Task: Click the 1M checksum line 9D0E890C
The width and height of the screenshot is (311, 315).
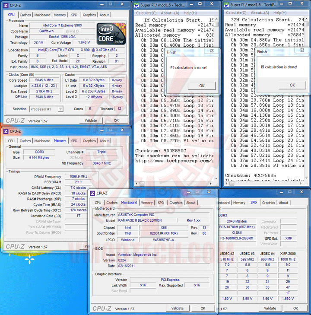Action: point(161,151)
